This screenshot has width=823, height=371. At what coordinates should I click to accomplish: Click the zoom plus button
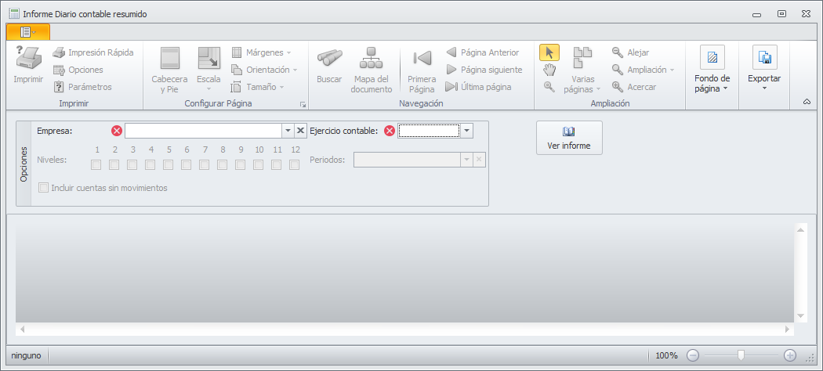(x=790, y=356)
